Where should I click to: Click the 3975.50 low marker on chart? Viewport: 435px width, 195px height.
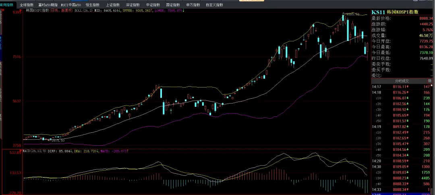click(x=58, y=140)
